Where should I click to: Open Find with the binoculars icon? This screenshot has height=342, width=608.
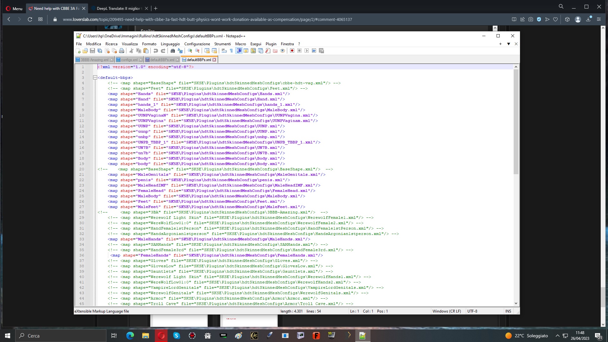point(173,51)
